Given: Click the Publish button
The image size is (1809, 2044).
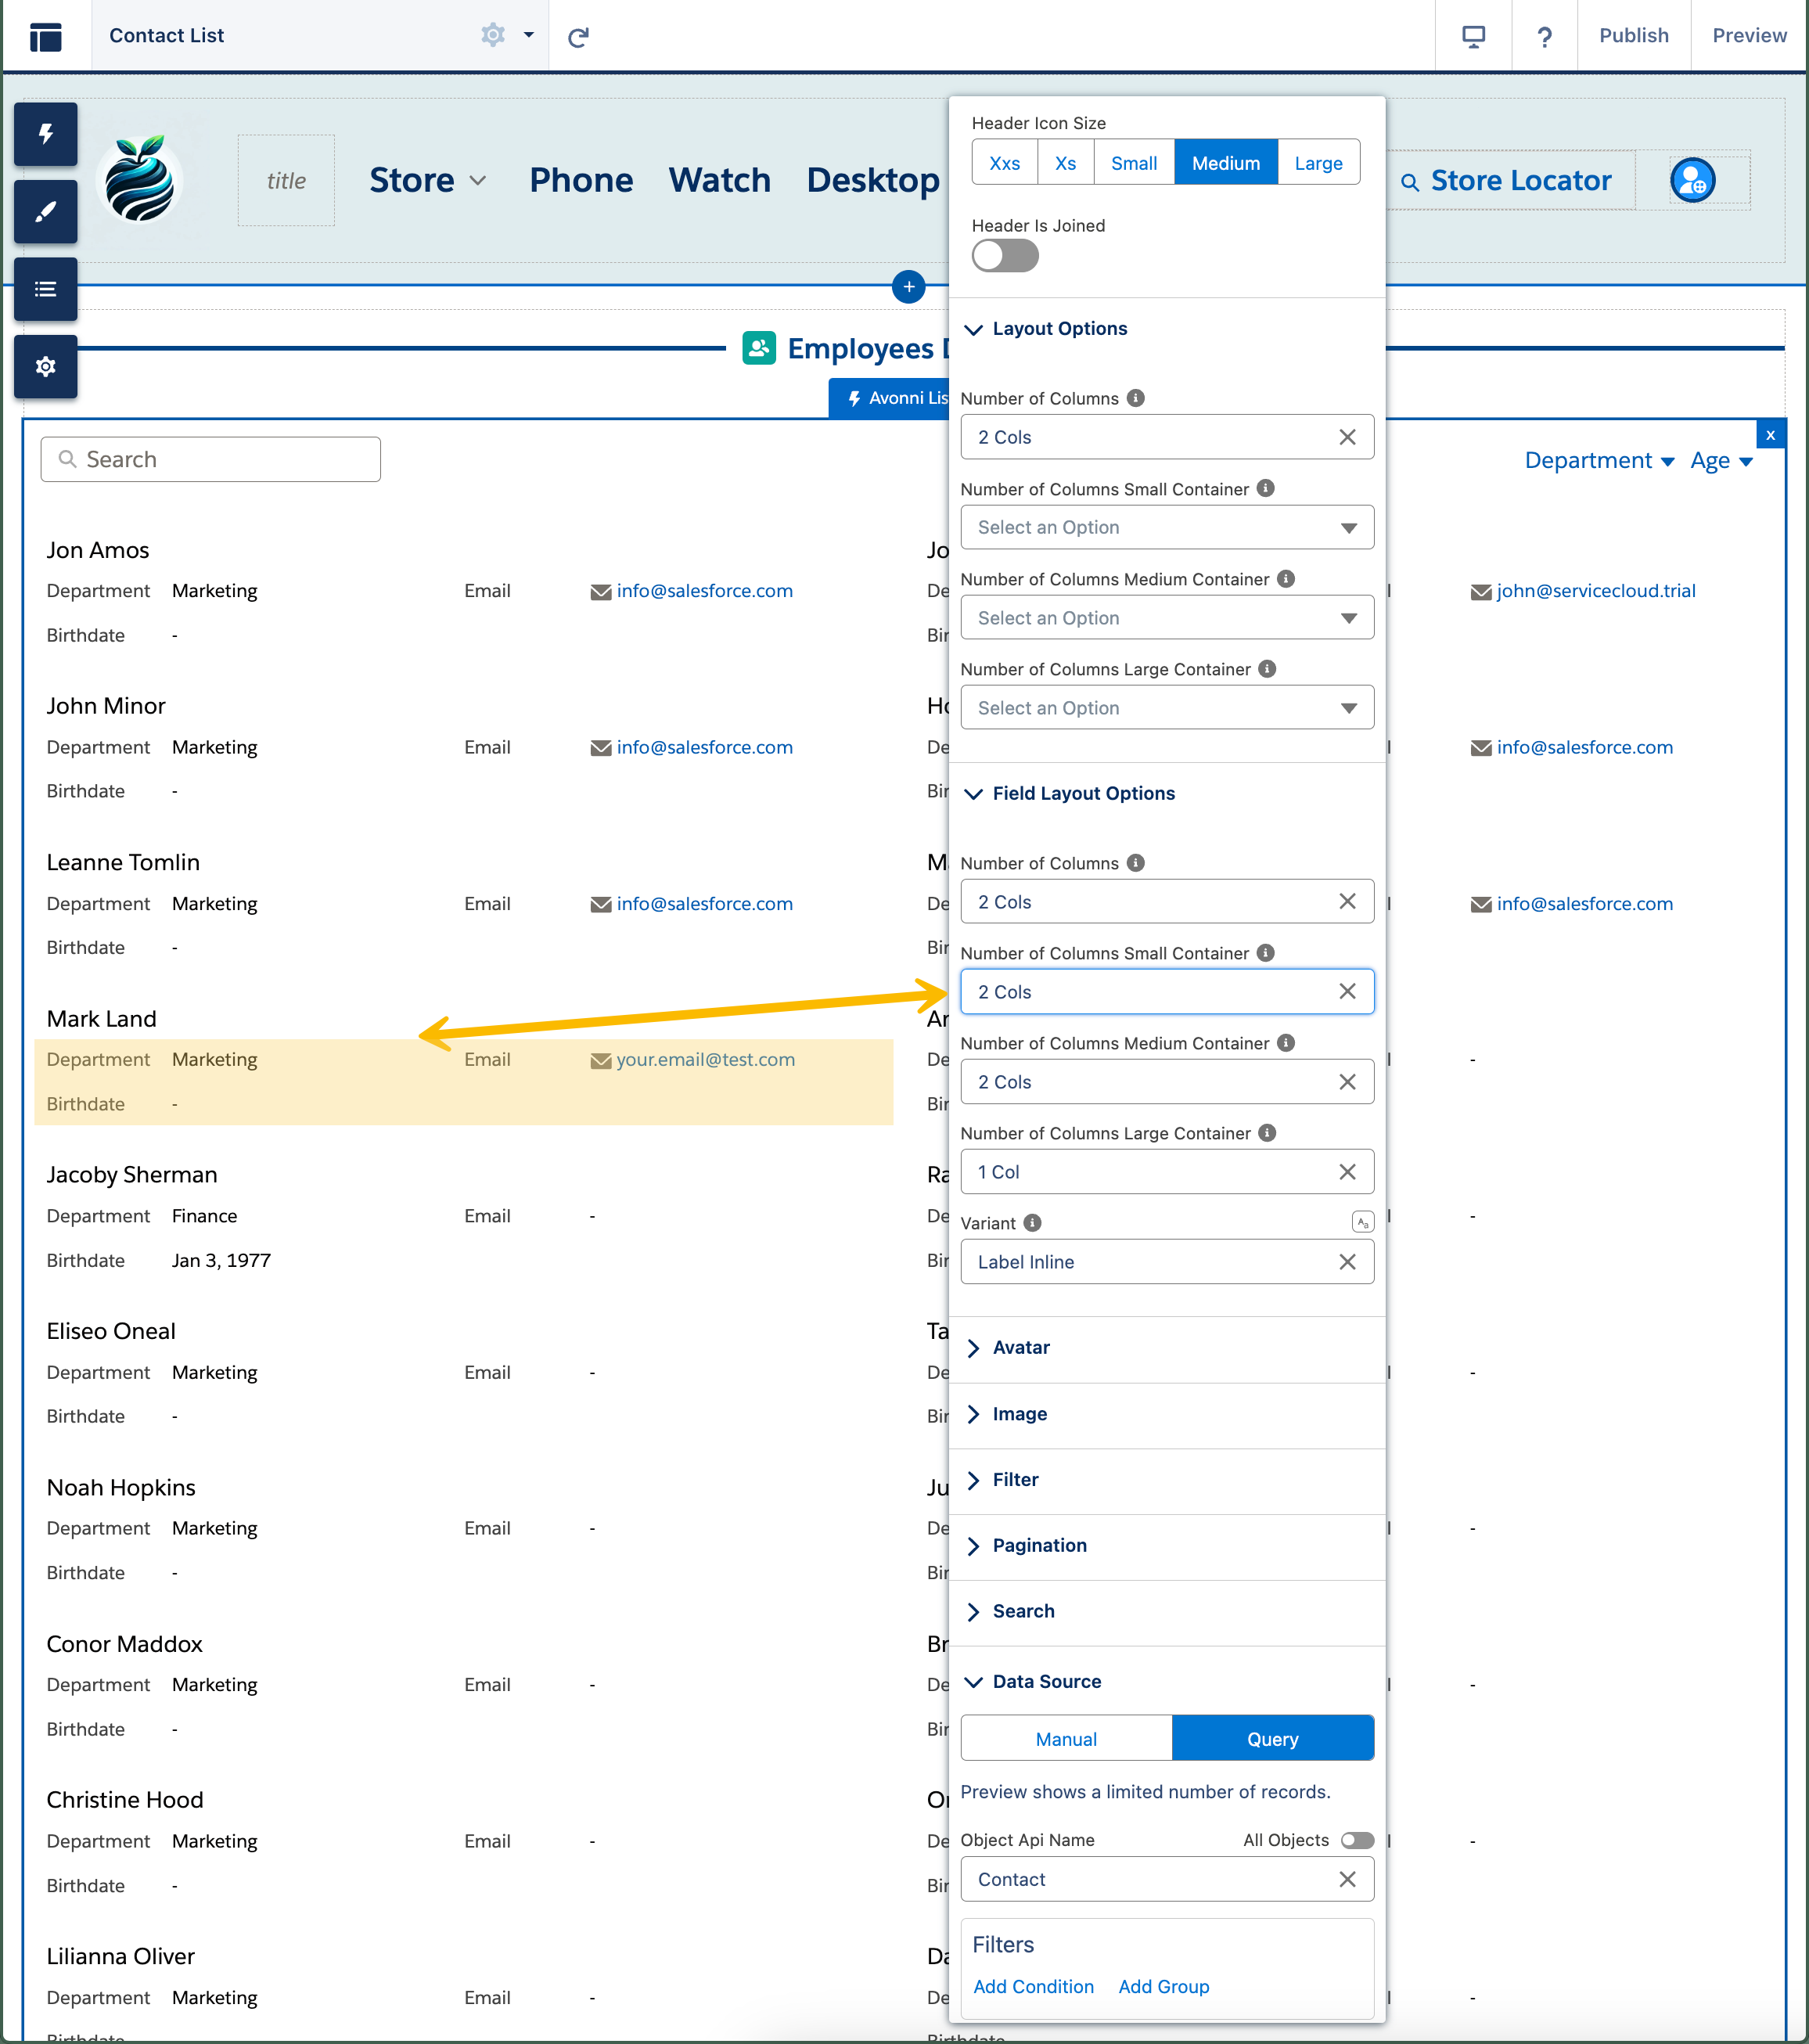Looking at the screenshot, I should [1633, 36].
